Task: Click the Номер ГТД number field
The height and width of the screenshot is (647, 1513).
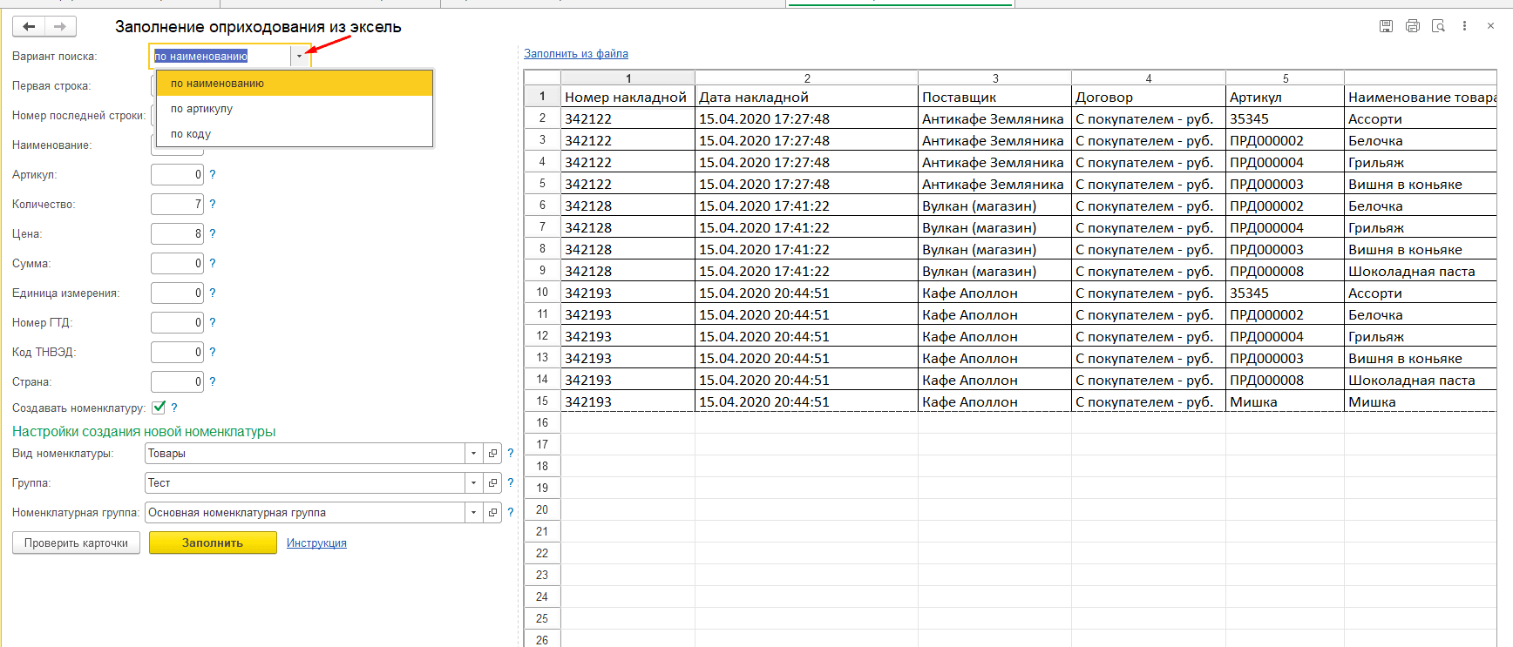Action: click(177, 322)
